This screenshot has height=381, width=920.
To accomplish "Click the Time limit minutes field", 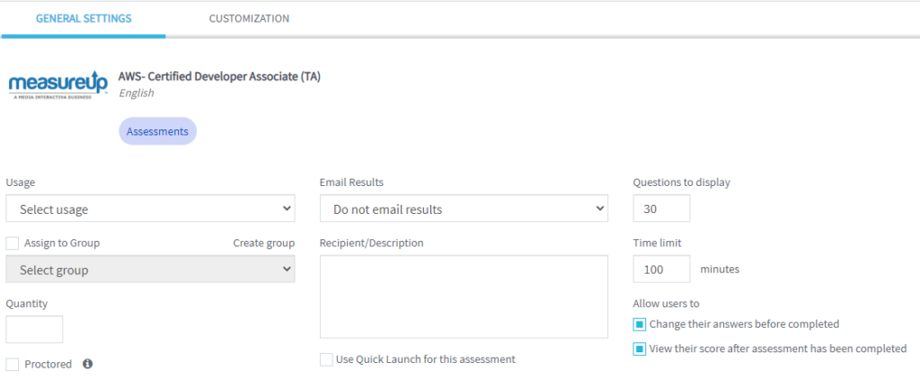I will (x=661, y=270).
